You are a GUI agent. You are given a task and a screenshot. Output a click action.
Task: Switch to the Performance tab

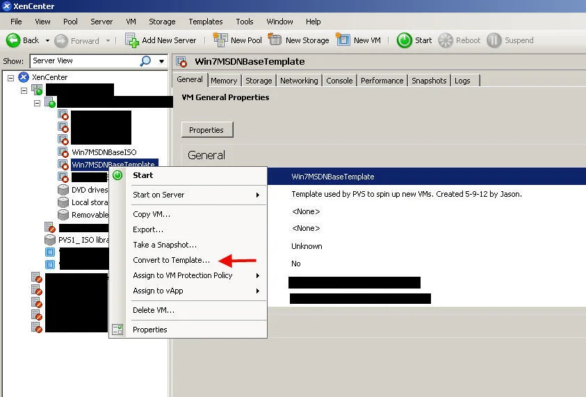382,81
